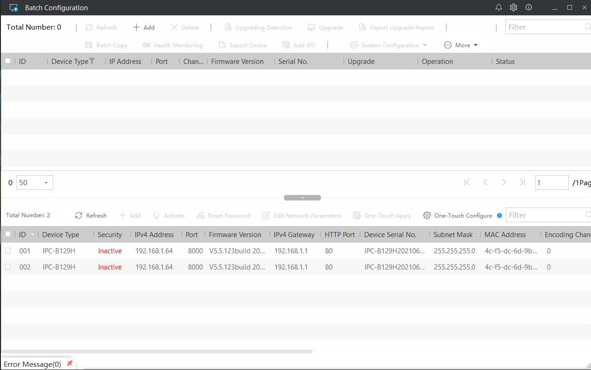Click the page number input field

tap(551, 182)
